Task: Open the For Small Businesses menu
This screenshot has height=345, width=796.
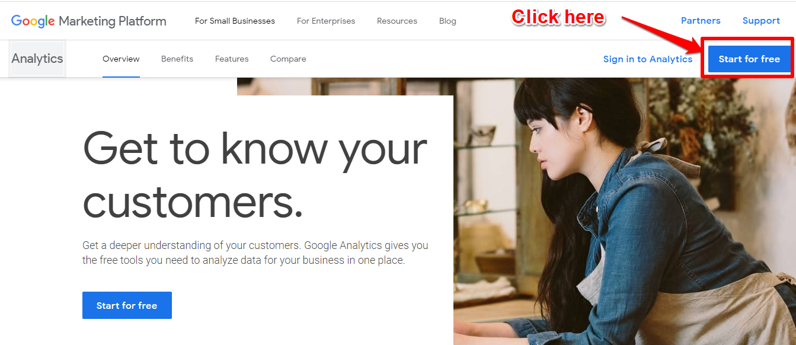Action: point(235,21)
